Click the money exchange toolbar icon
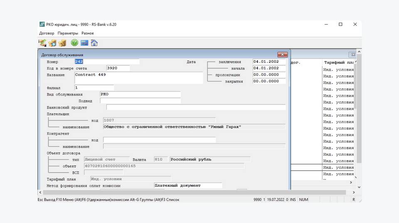This screenshot has height=223, width=399. click(x=42, y=43)
